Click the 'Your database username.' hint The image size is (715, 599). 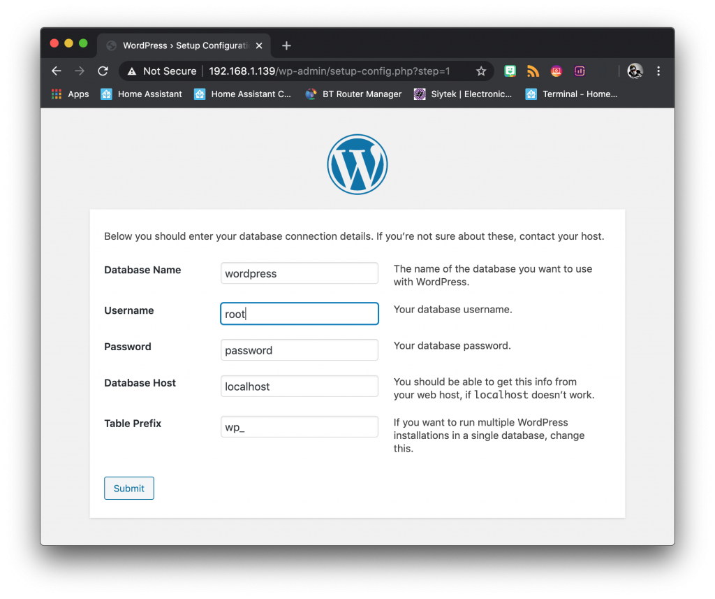[452, 310]
